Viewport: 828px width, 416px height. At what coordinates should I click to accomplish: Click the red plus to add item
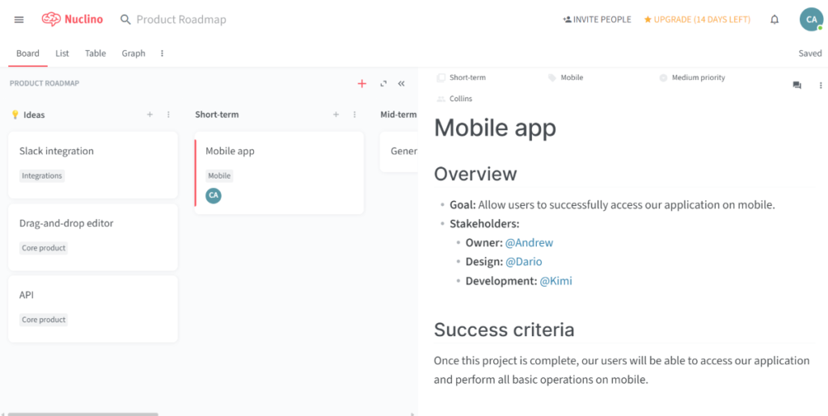point(361,83)
